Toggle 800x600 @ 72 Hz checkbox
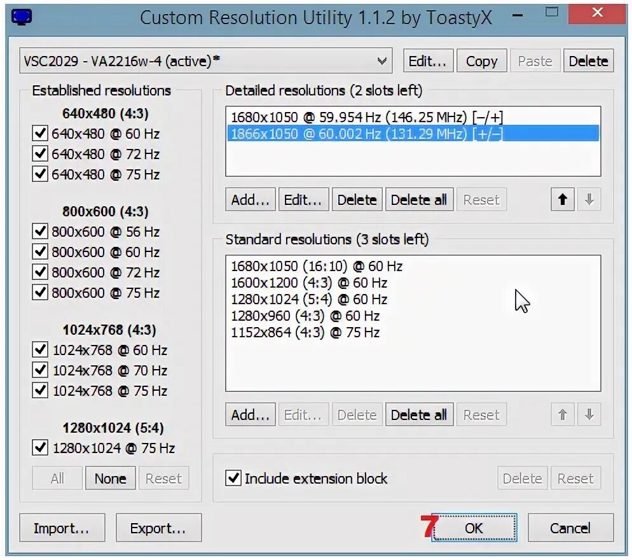The height and width of the screenshot is (560, 632). click(40, 272)
